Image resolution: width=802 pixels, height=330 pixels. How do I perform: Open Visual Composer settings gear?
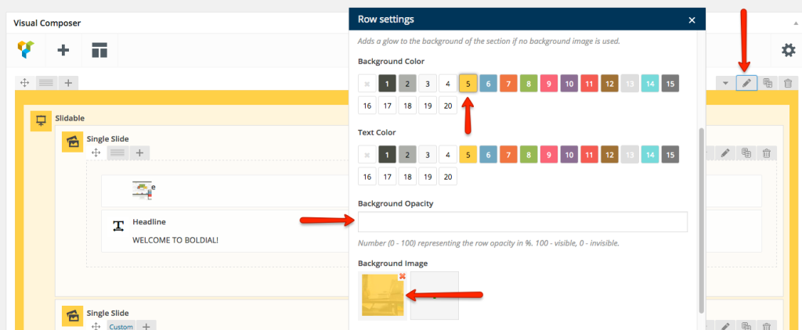[788, 50]
